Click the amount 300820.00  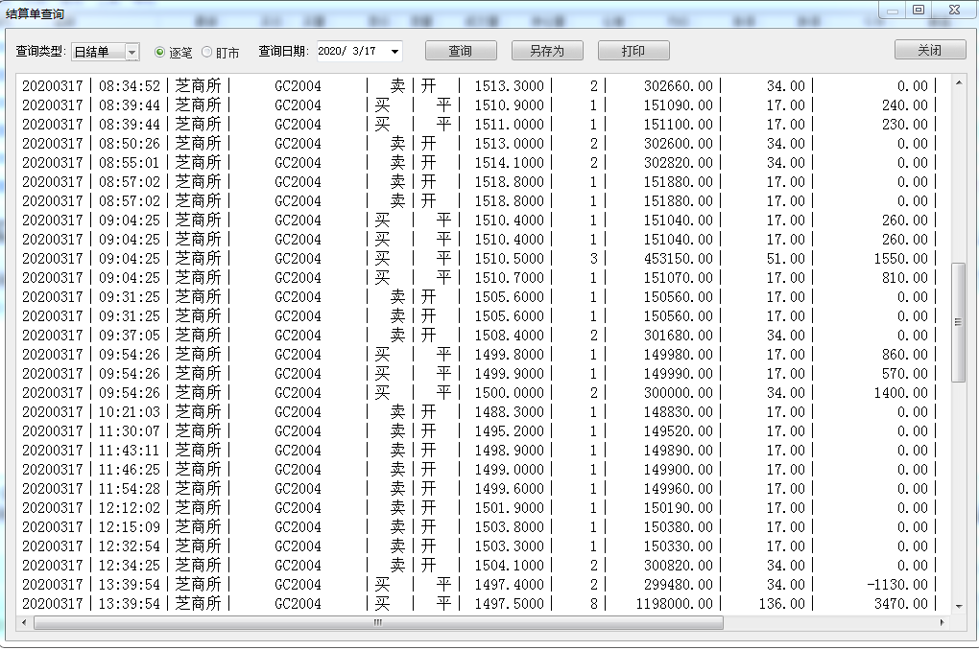click(678, 566)
